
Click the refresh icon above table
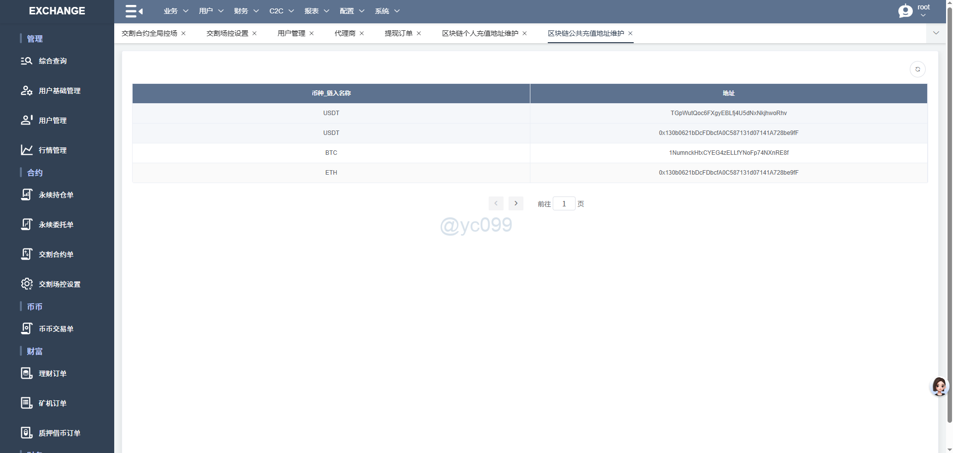(917, 69)
